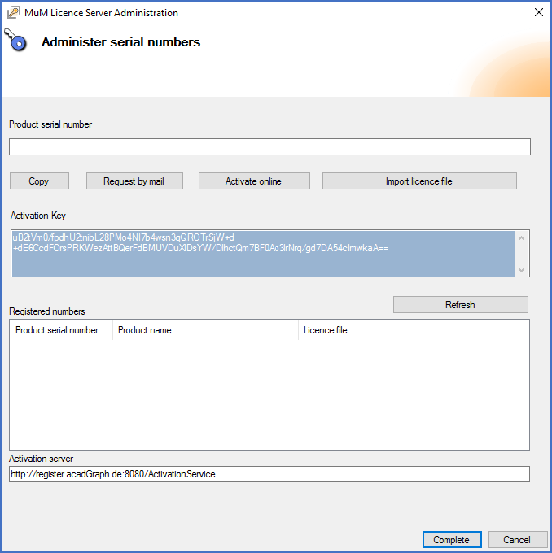The height and width of the screenshot is (553, 552).
Task: Click the Product serial number label above the field
Action: (x=50, y=124)
